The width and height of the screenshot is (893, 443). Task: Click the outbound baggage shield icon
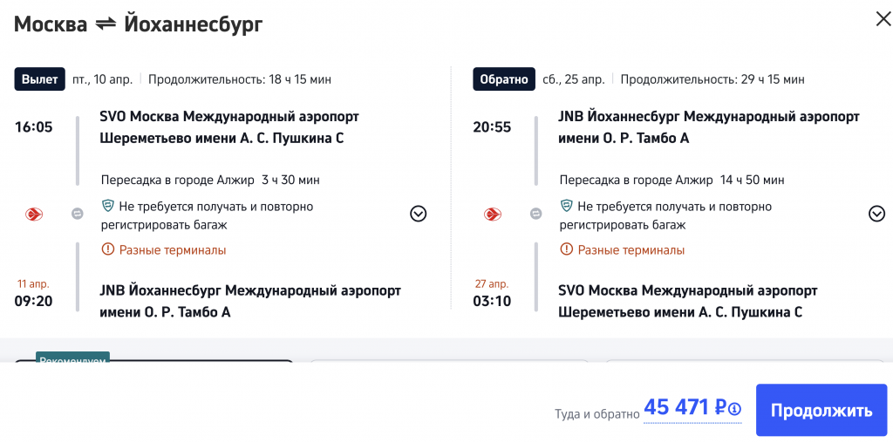(108, 207)
